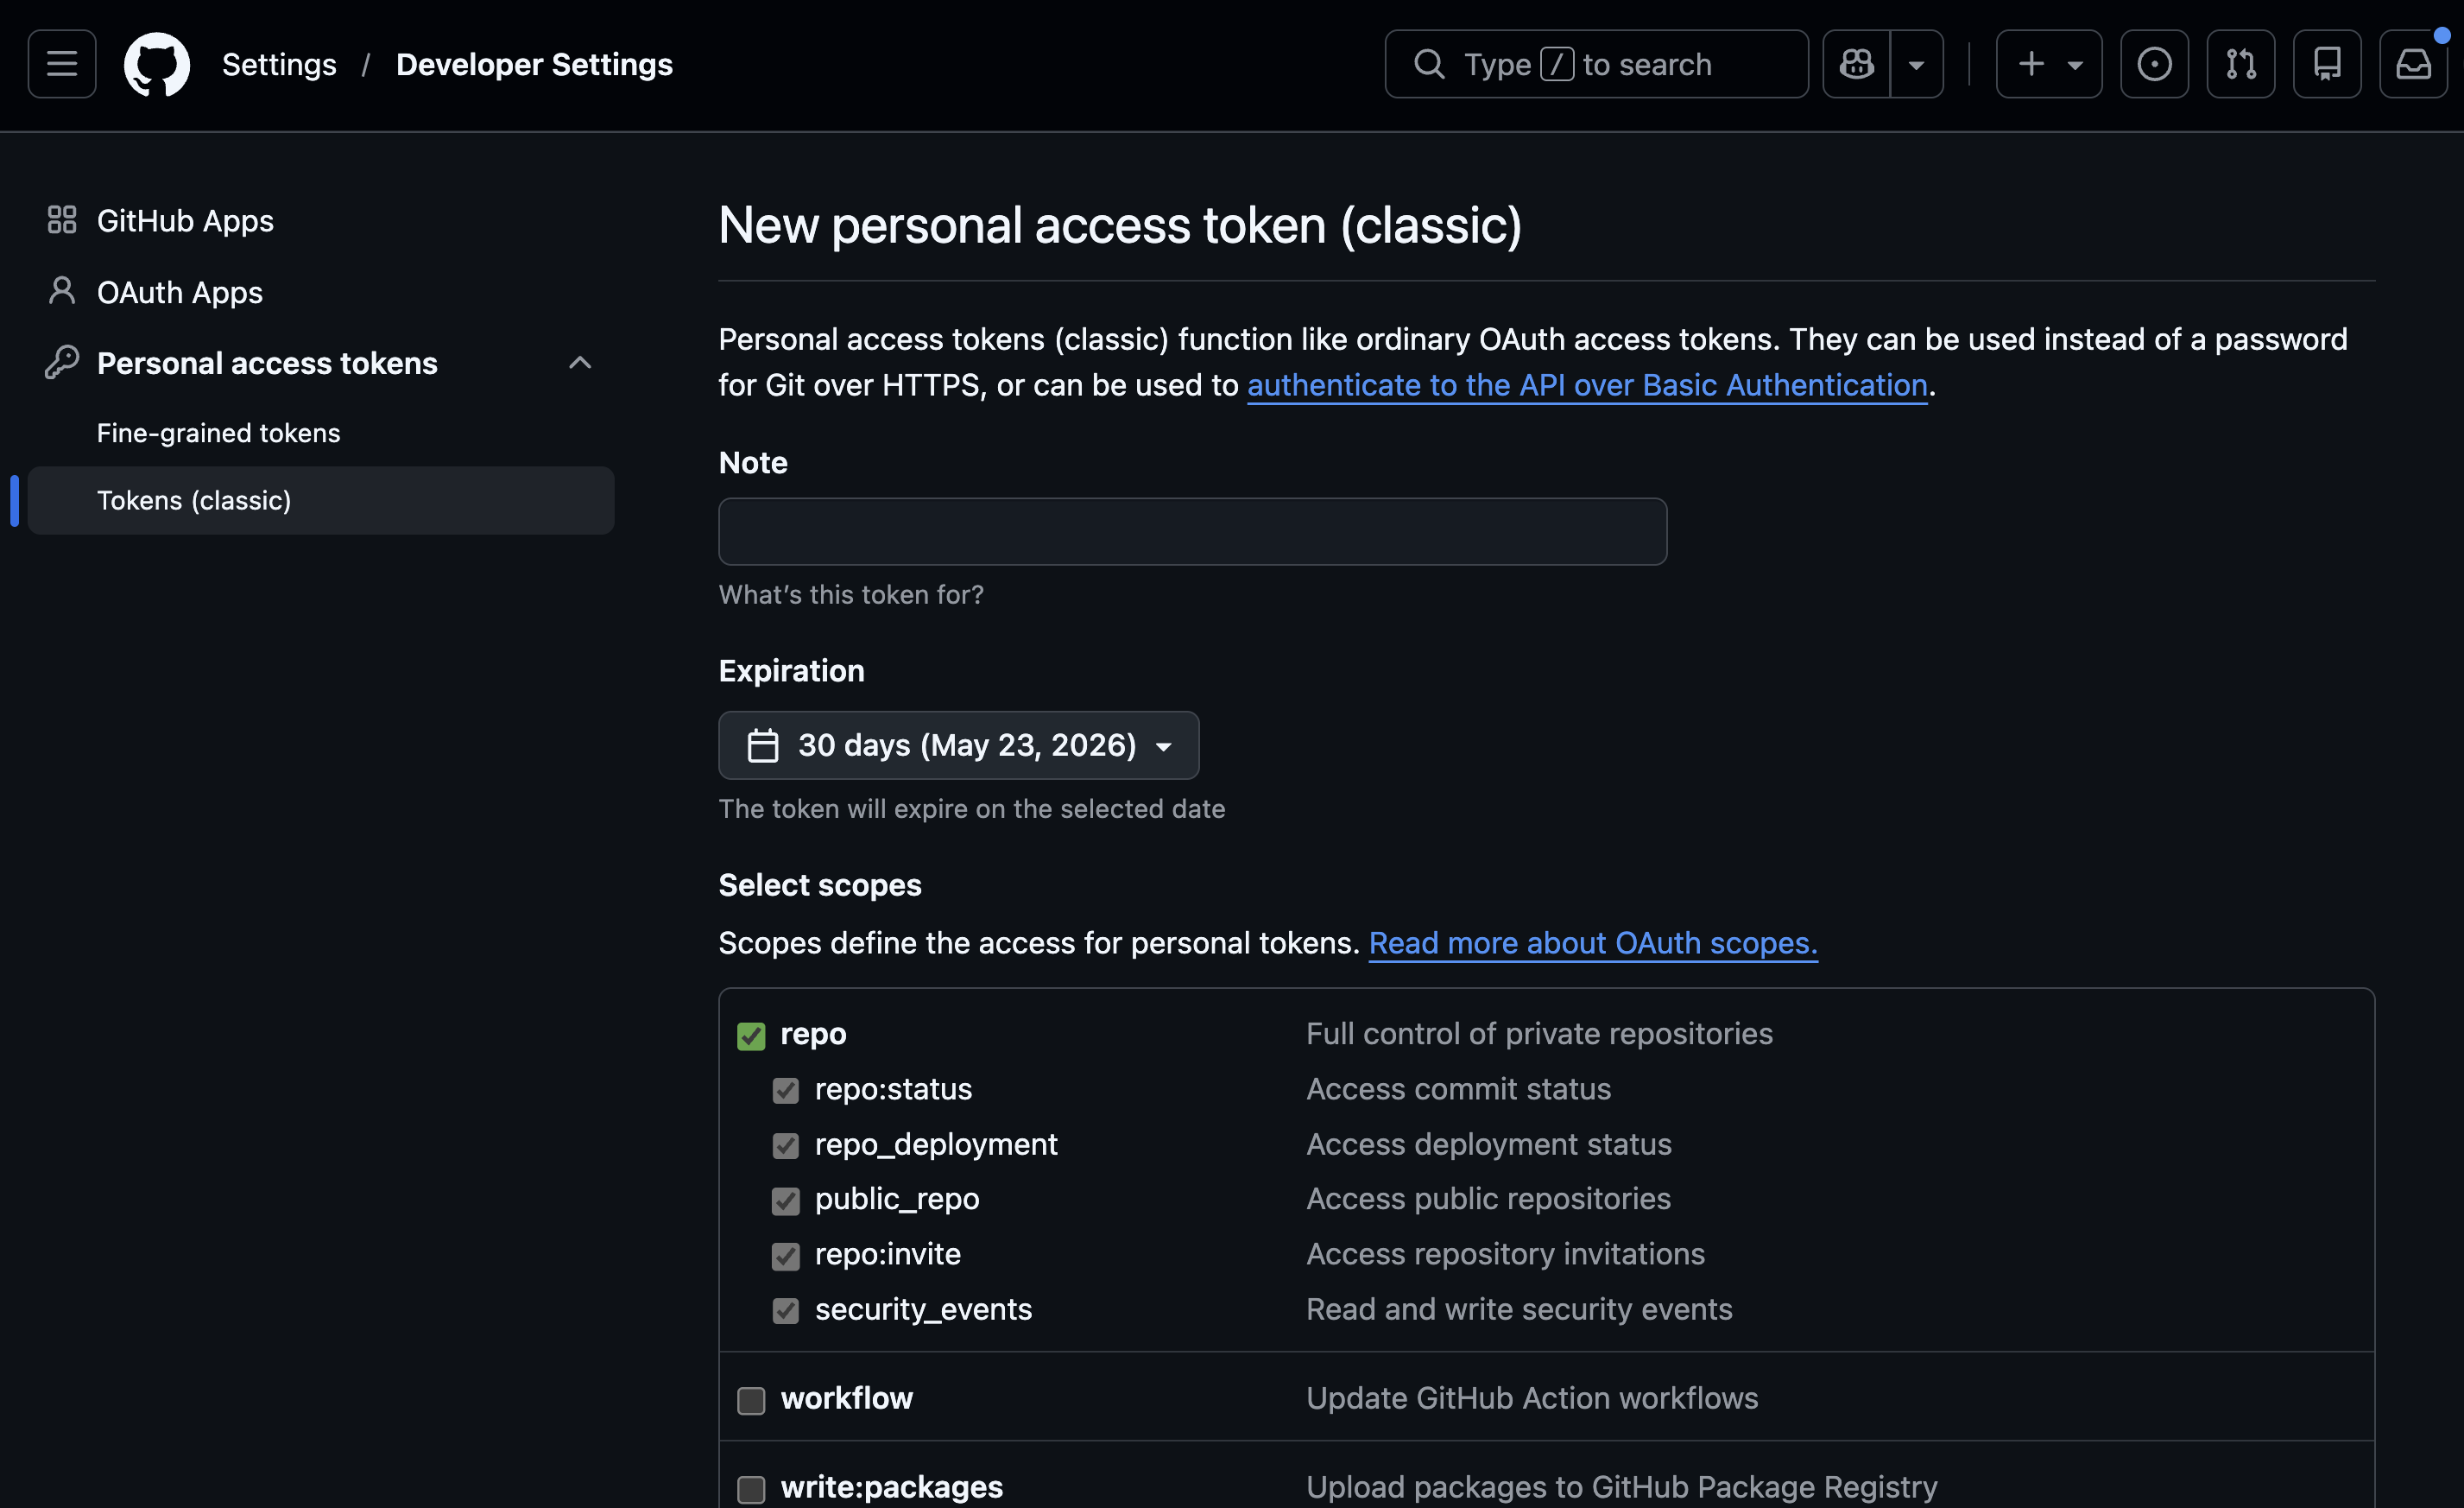The image size is (2464, 1508).
Task: Open the Expiration 30 days dropdown
Action: pos(958,745)
